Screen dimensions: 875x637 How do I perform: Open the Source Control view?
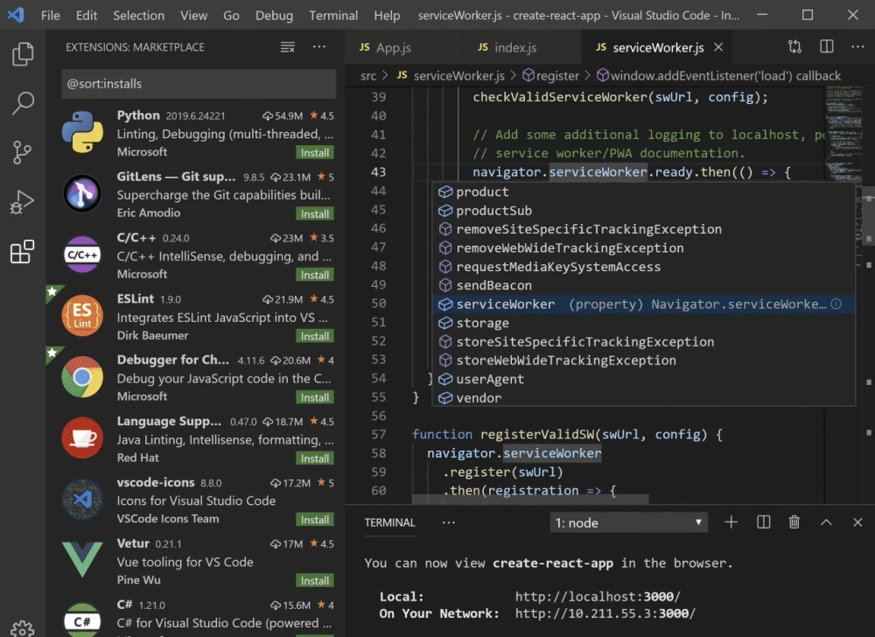coord(23,152)
